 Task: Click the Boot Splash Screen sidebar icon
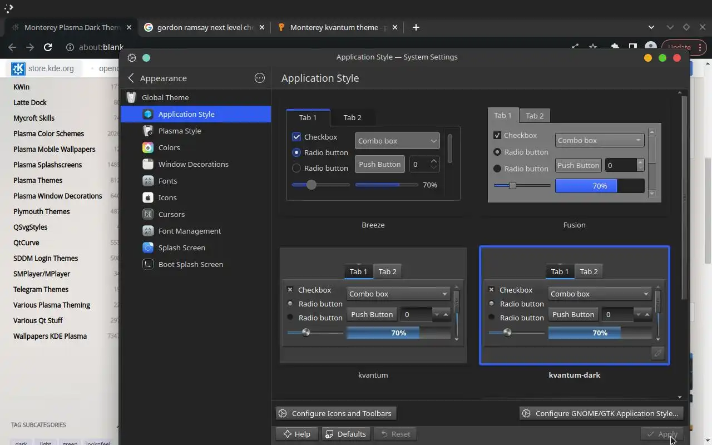(147, 264)
